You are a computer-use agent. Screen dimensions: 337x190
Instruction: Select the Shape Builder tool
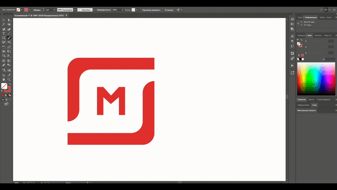[x=4, y=56]
